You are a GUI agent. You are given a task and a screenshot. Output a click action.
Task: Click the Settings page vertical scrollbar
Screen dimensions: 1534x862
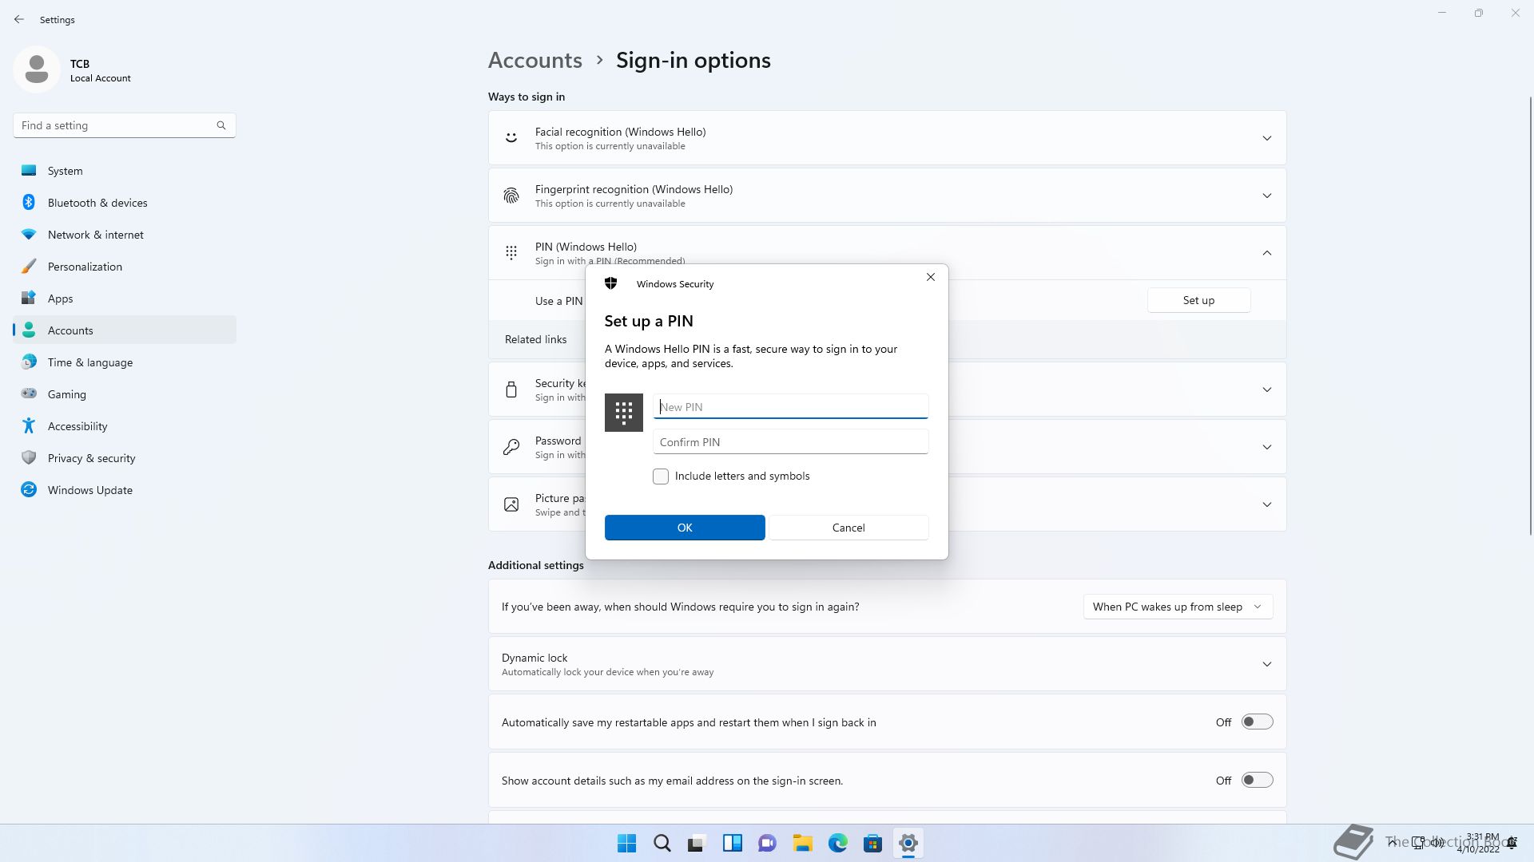1531,315
